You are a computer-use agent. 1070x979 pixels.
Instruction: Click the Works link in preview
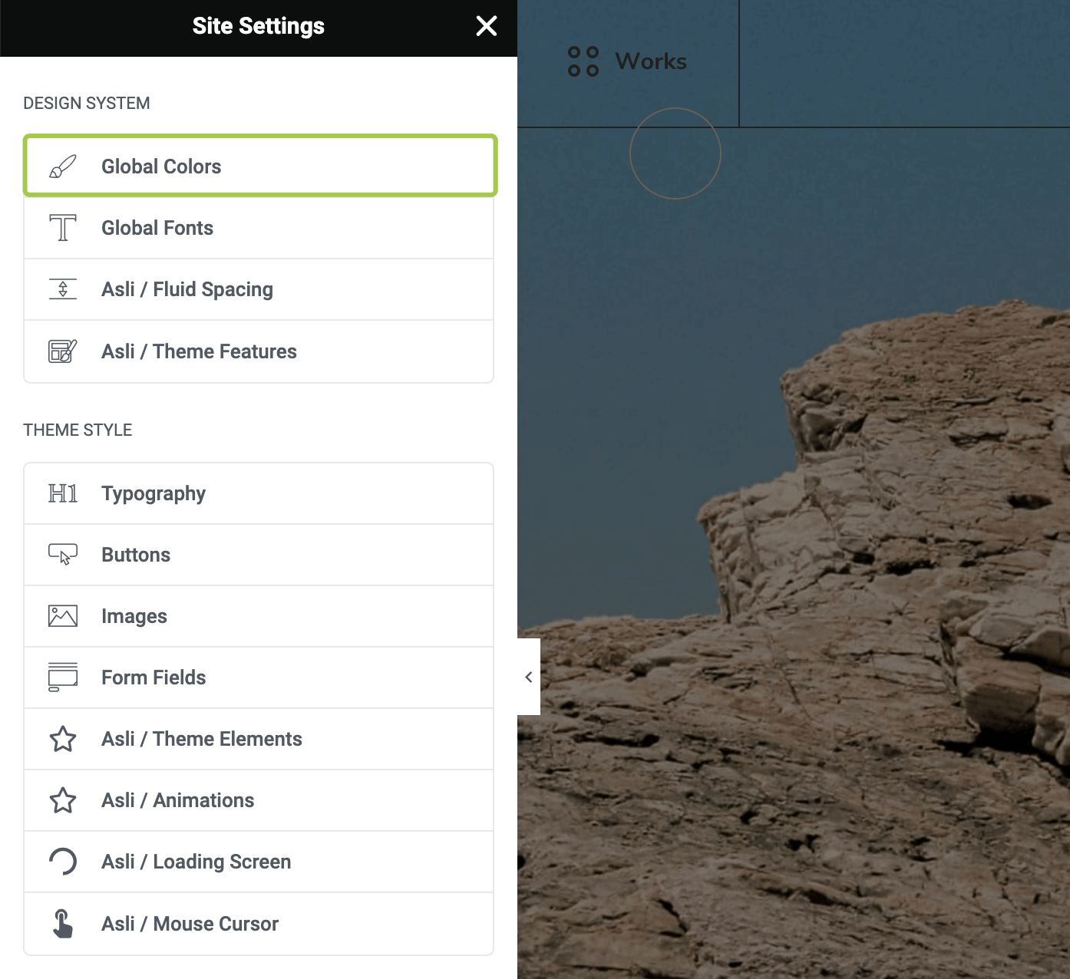651,61
